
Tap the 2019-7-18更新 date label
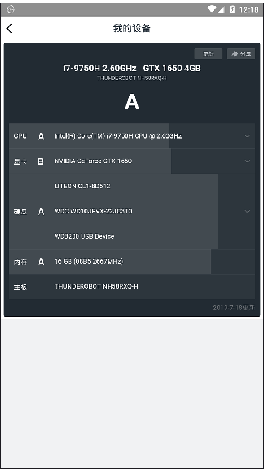[234, 308]
